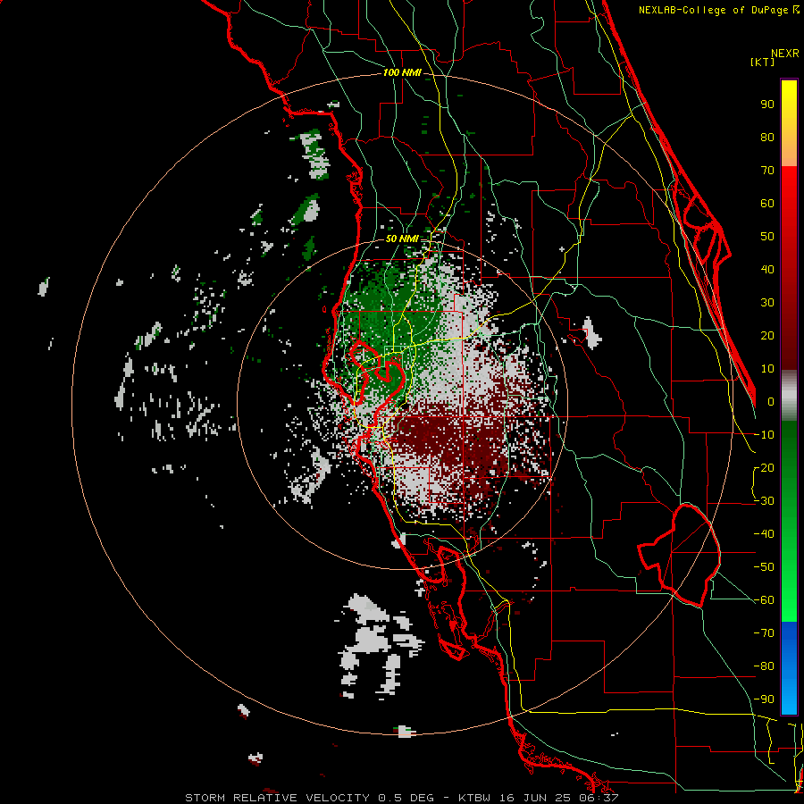The width and height of the screenshot is (804, 804).
Task: Click the positive 20 scale value
Action: pos(767,335)
